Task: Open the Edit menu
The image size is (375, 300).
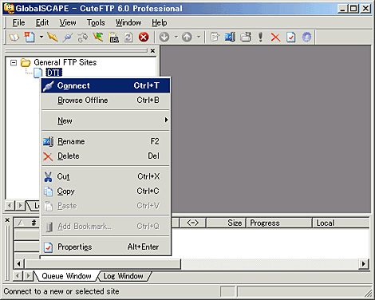Action: pos(42,22)
